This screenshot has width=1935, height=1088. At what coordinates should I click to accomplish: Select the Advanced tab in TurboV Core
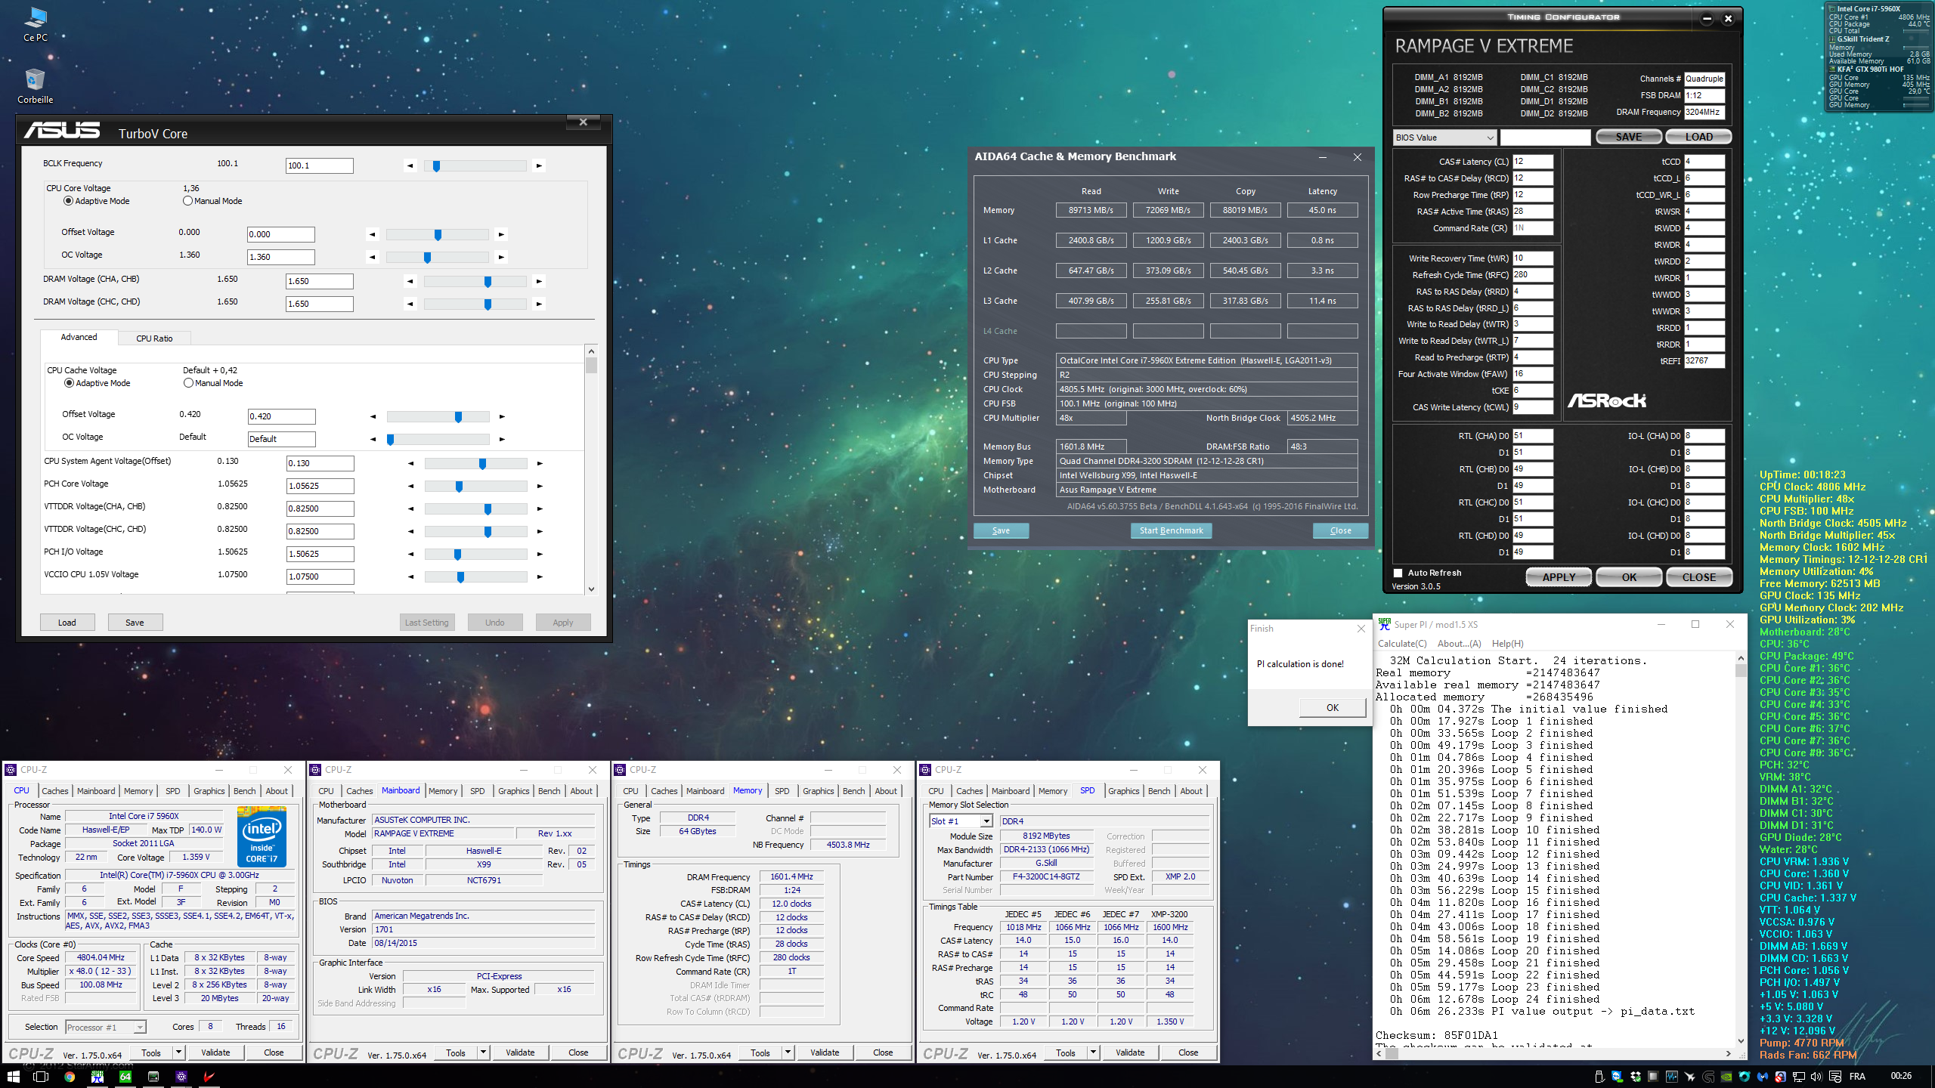click(79, 337)
